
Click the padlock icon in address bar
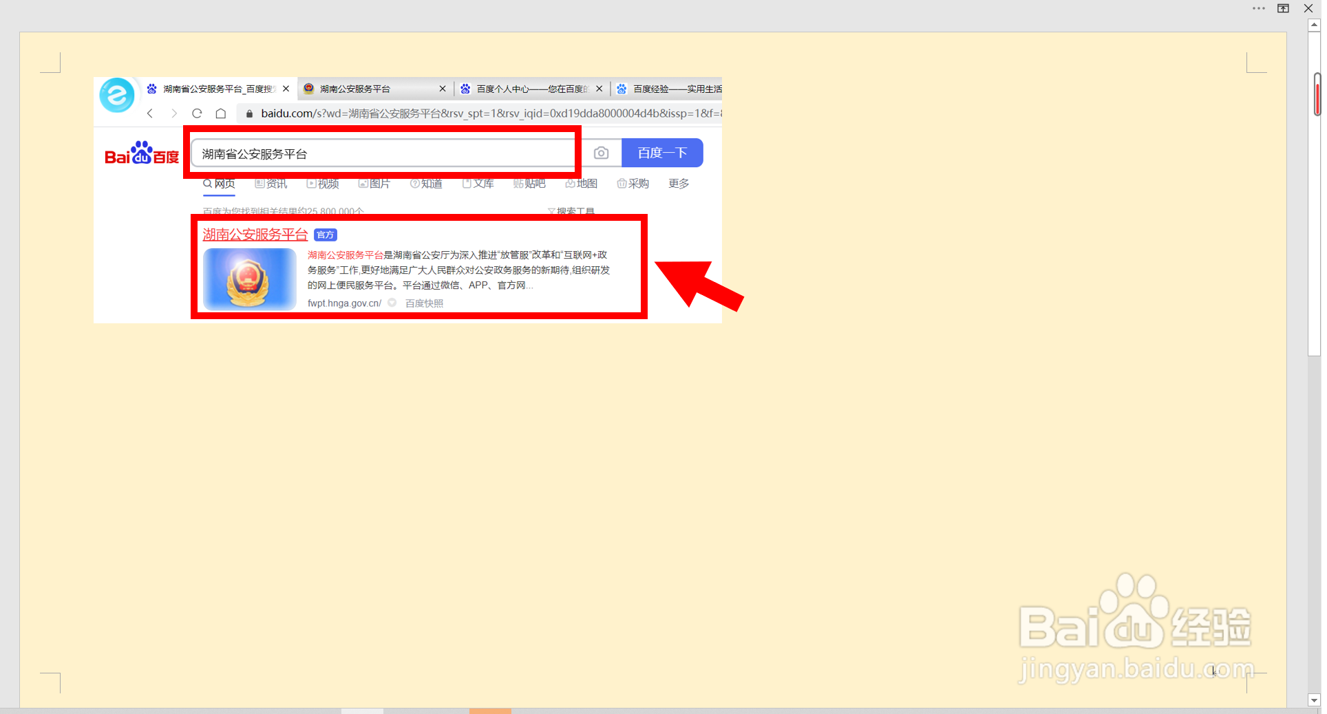[x=250, y=113]
